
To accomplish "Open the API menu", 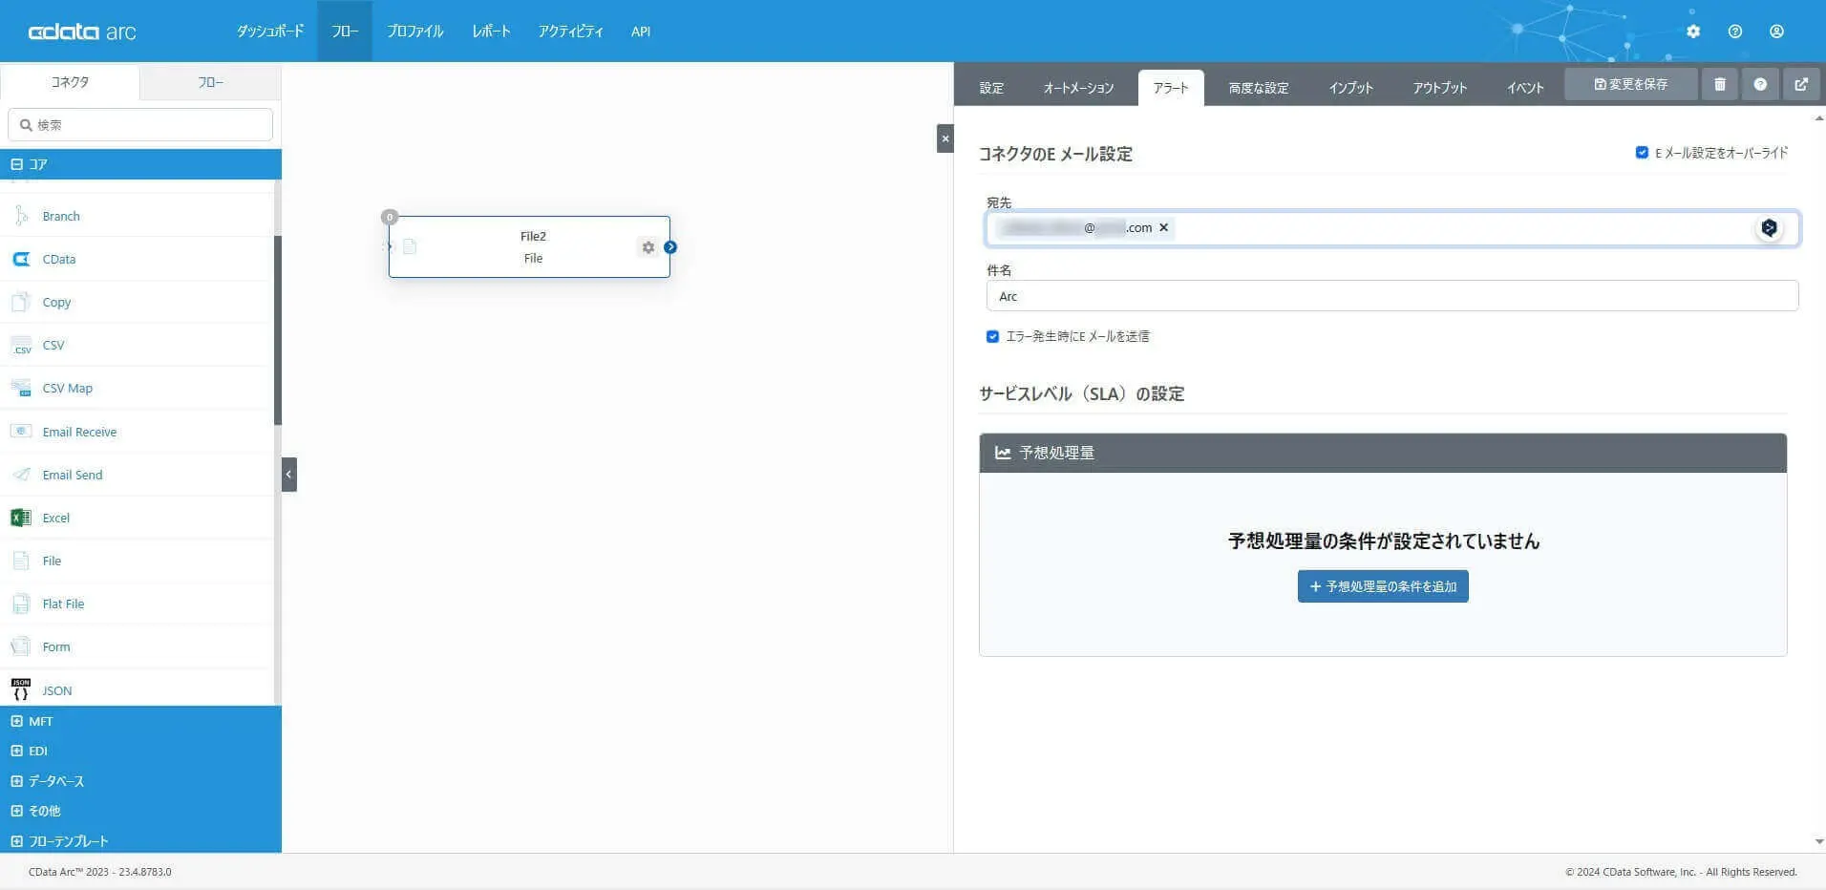I will (641, 32).
